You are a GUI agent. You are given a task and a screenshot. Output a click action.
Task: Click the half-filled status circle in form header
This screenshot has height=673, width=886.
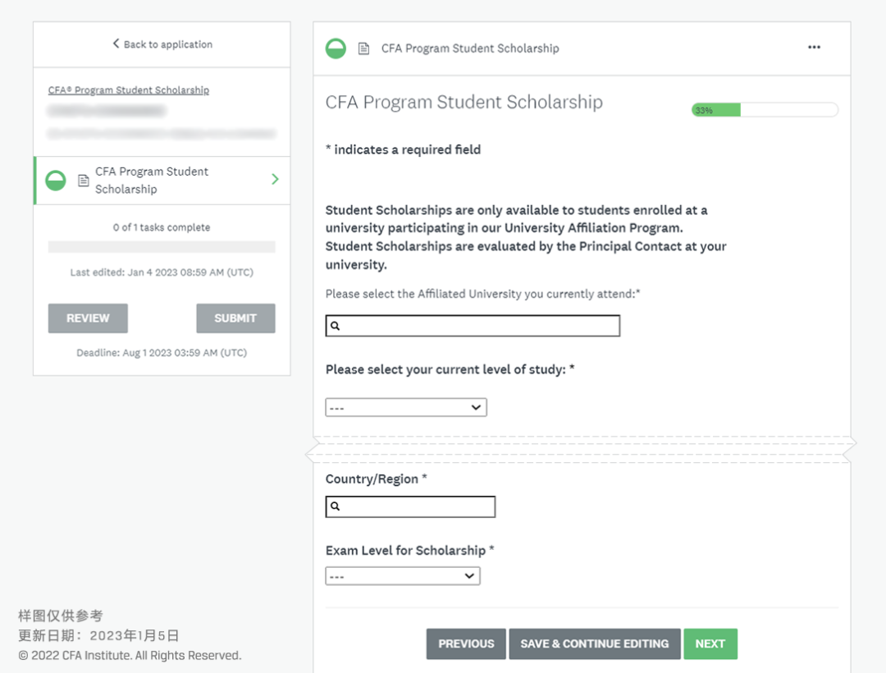click(336, 48)
